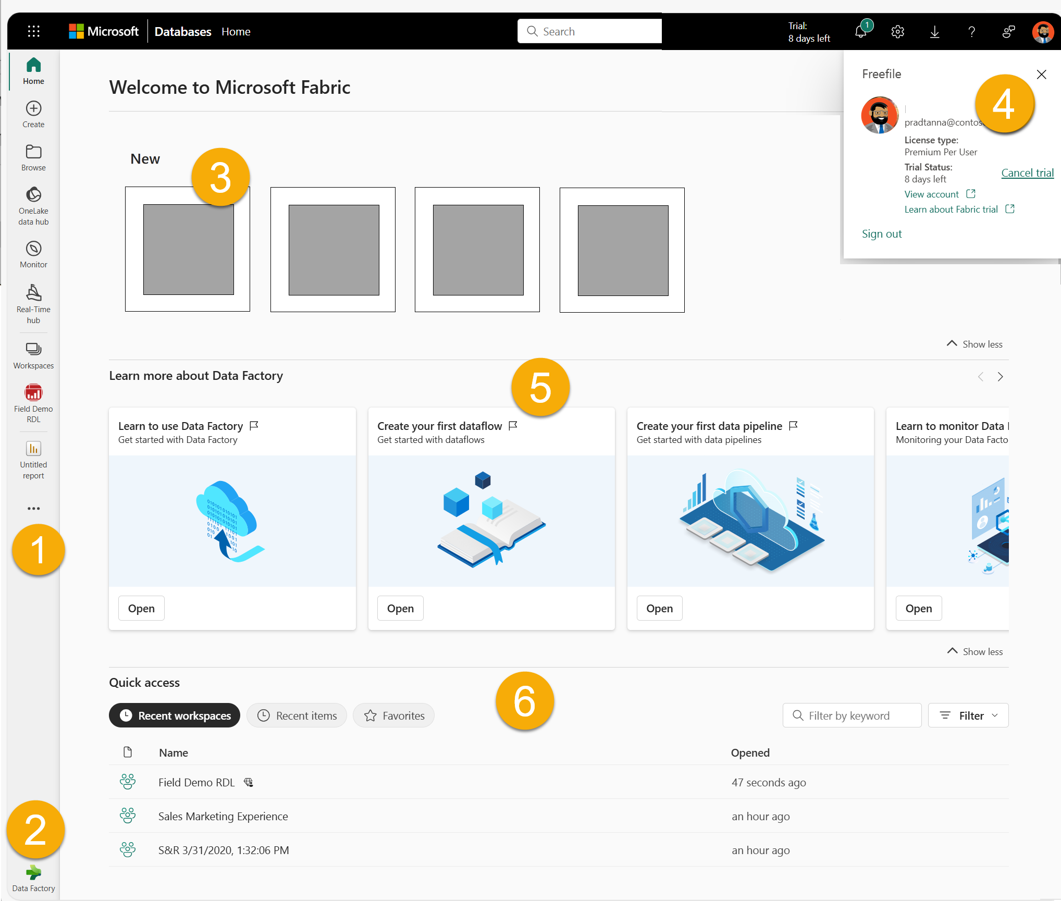
Task: Click the Data Factory icon in sidebar
Action: [x=33, y=872]
